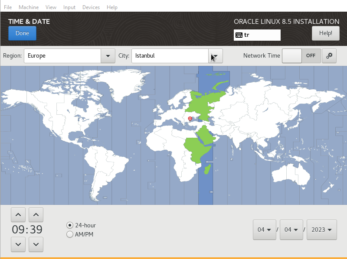Open Network Time settings gear
347x259 pixels.
(x=329, y=56)
